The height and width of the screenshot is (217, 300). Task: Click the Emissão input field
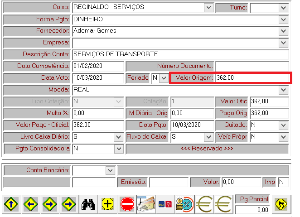coord(169,182)
